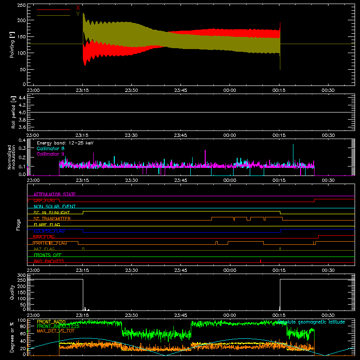This screenshot has height=360, width=360.
Task: Click the SAA_FLAG label
Action: (x=44, y=237)
